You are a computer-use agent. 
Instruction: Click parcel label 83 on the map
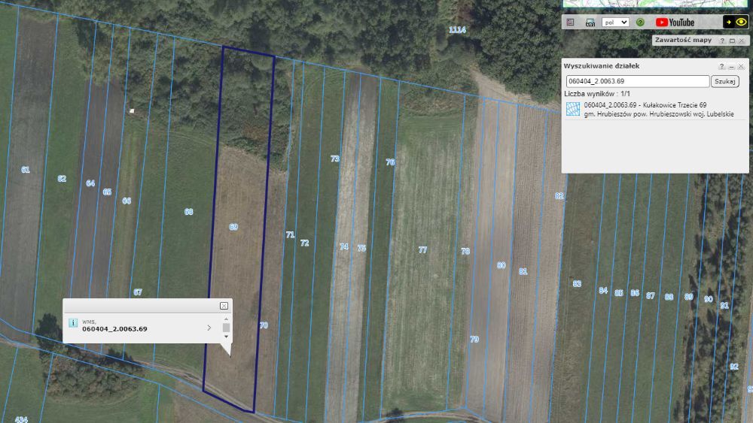pos(577,284)
